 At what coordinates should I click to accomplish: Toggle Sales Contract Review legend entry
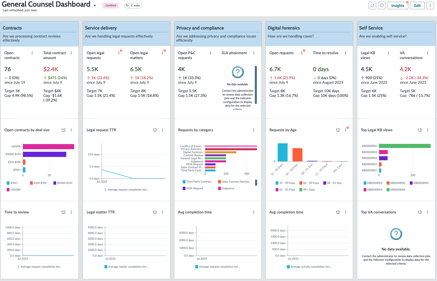point(234,182)
